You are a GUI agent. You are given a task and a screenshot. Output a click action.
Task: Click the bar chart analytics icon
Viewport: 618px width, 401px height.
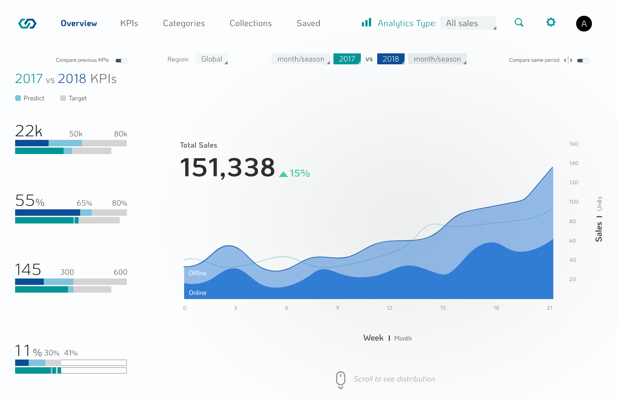point(366,22)
